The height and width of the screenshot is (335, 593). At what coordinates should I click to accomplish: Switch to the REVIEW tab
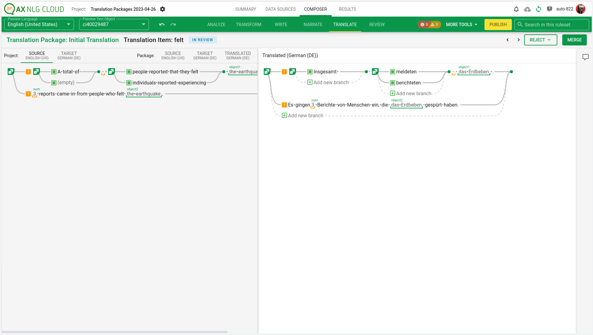pyautogui.click(x=377, y=25)
